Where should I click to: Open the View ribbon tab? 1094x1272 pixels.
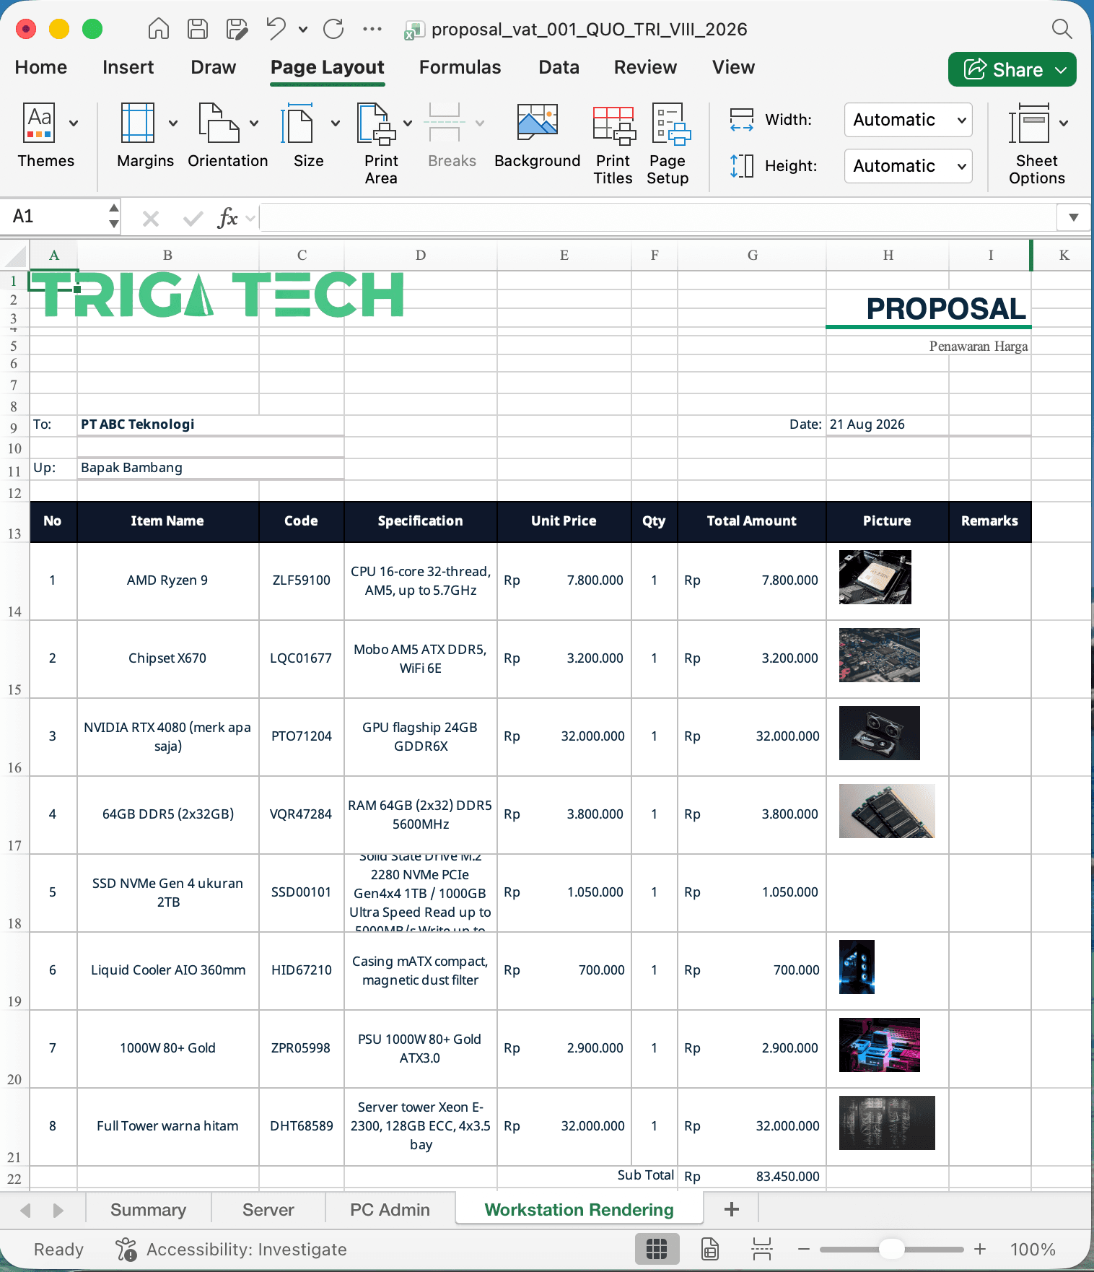click(x=733, y=67)
